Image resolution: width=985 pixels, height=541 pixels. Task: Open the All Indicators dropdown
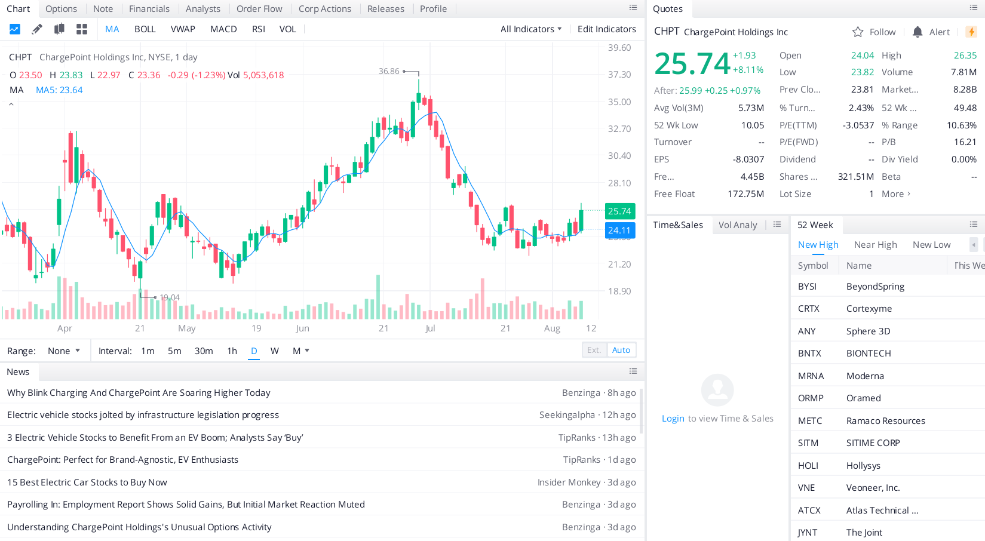pyautogui.click(x=531, y=29)
